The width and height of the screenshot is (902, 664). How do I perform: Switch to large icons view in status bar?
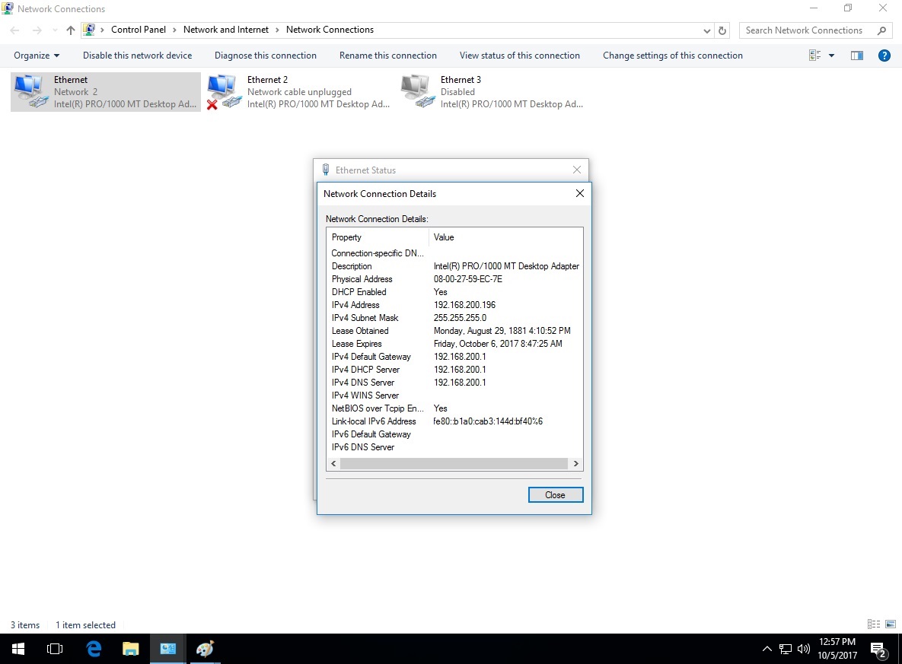coord(891,624)
